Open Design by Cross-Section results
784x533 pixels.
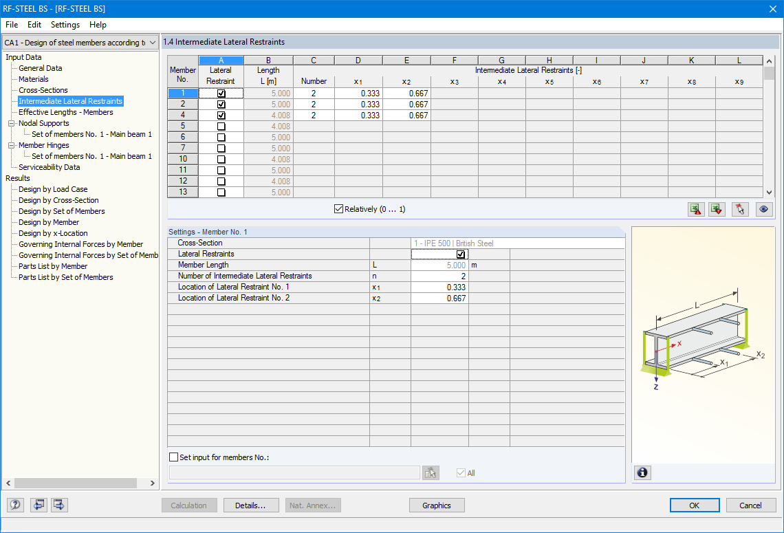coord(58,200)
